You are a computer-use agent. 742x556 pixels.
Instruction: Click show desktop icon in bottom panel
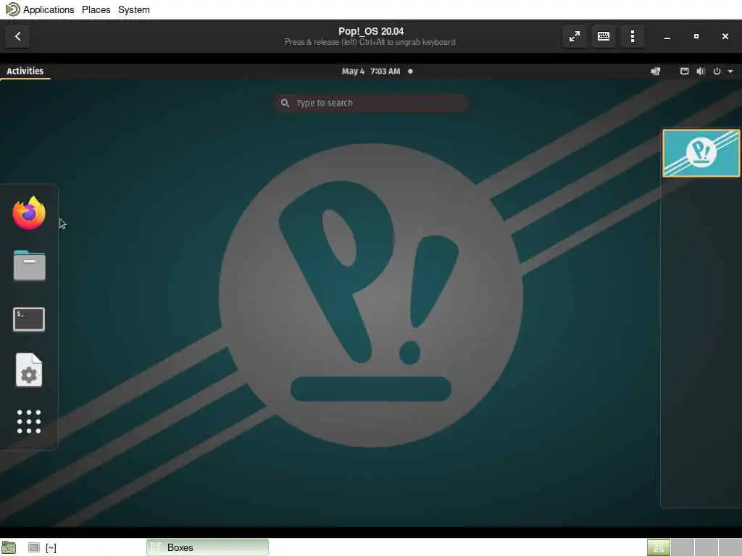pos(9,547)
